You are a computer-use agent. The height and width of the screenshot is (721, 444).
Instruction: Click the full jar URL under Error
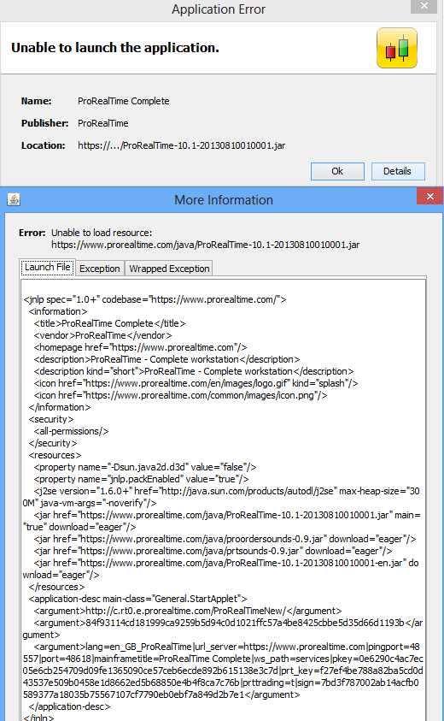(x=205, y=245)
